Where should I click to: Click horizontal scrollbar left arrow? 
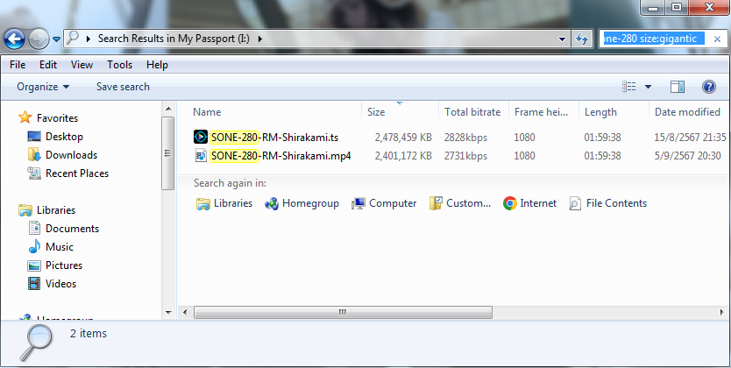point(185,312)
